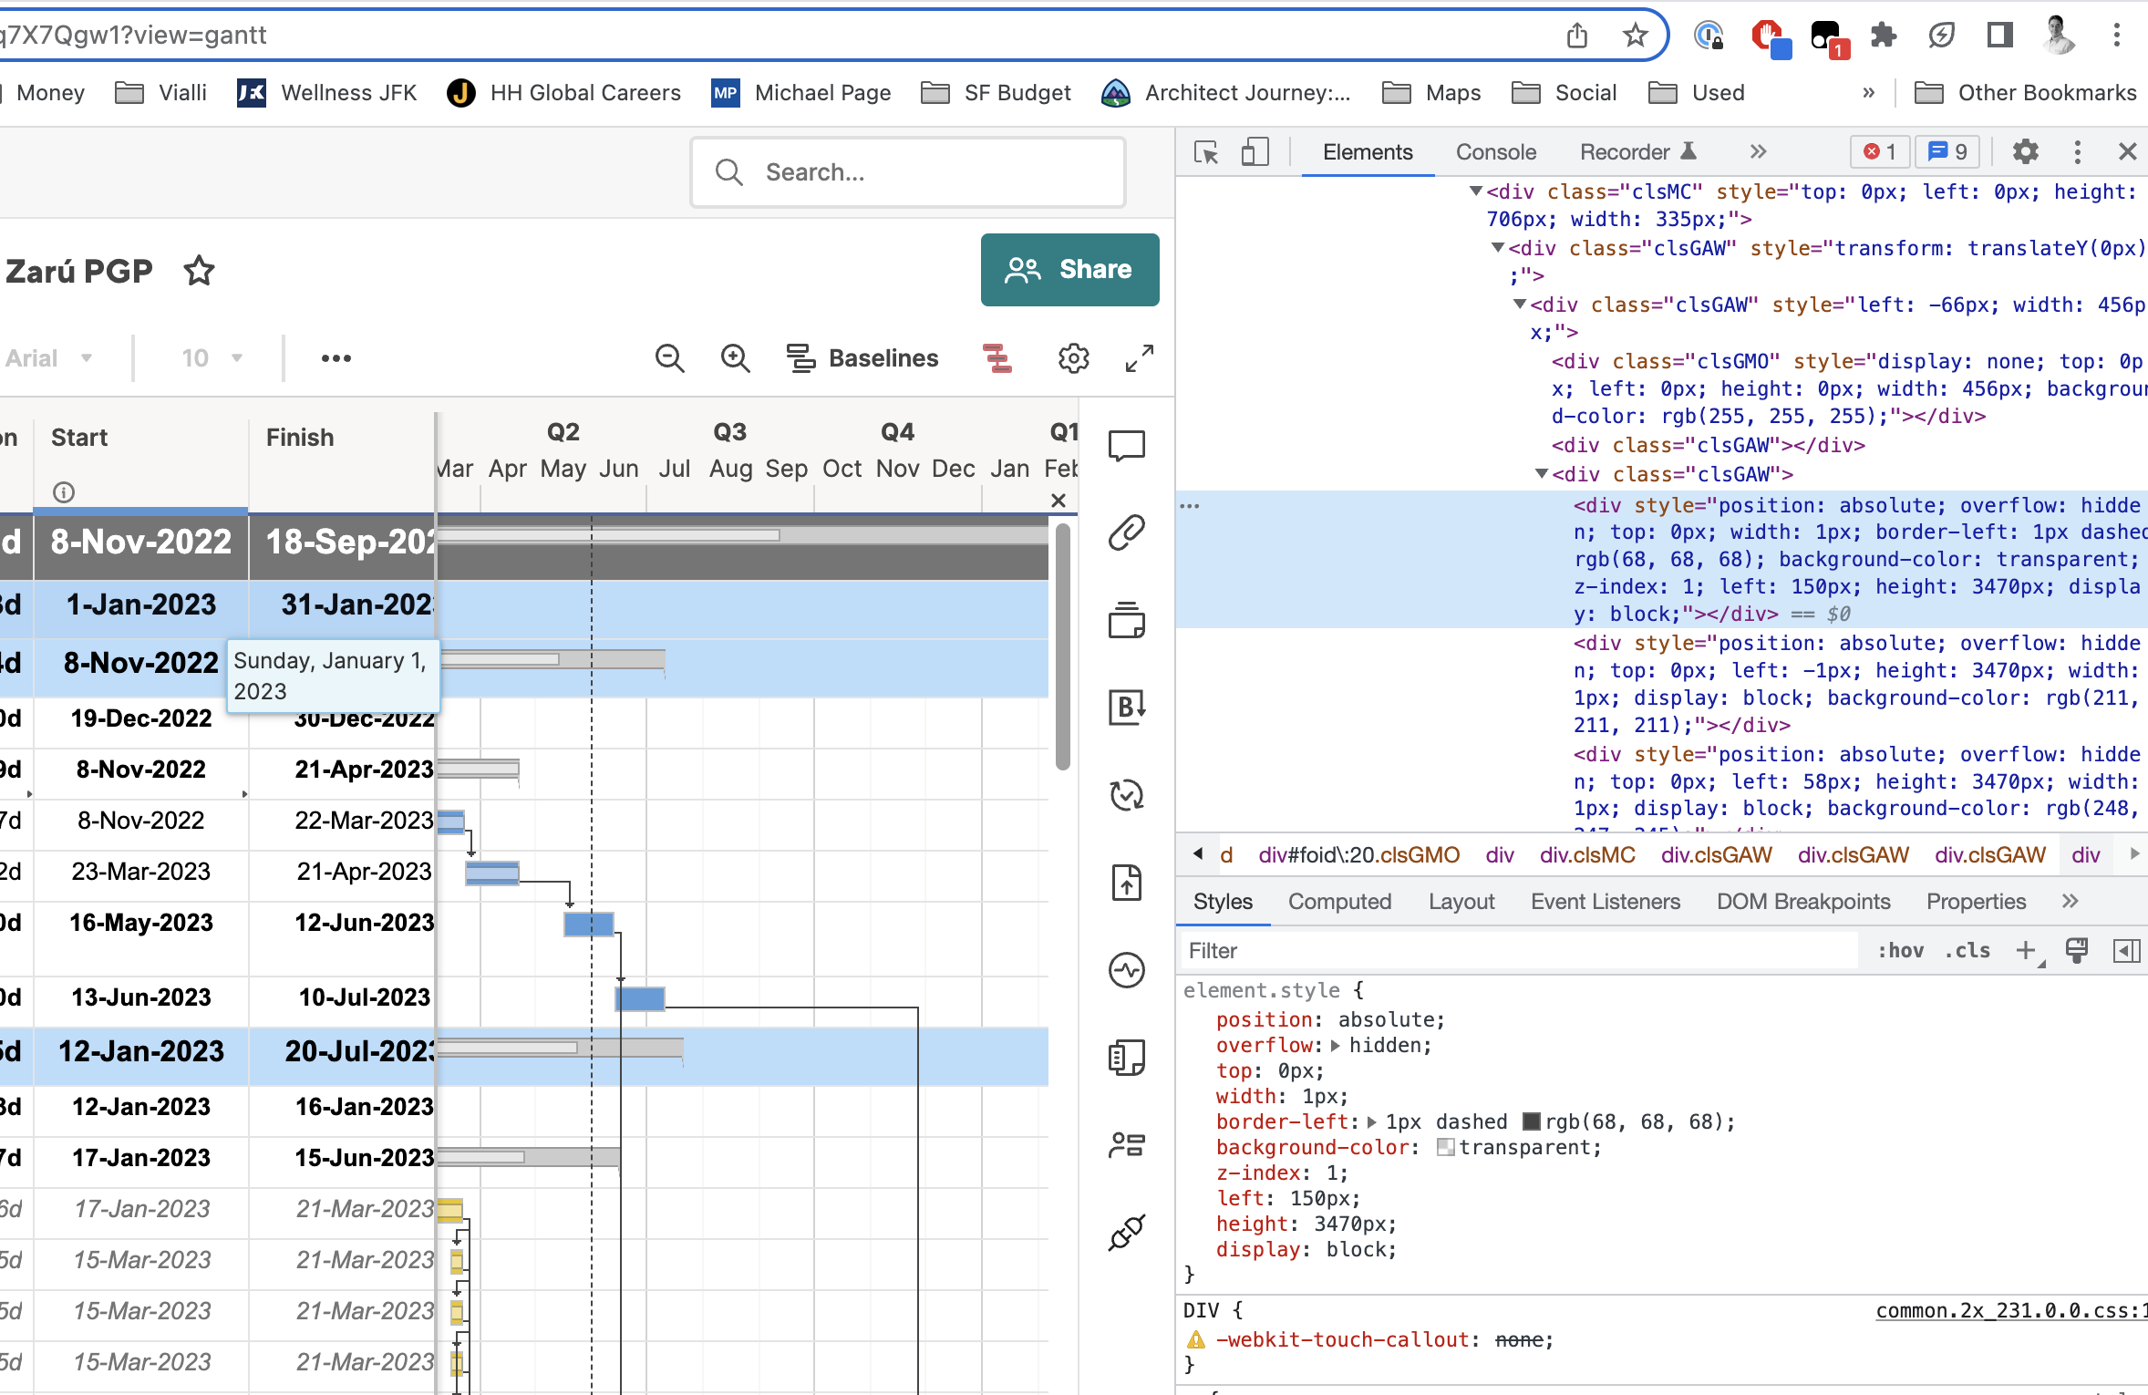2148x1395 pixels.
Task: Open the DevTools customize kebab menu
Action: click(x=2078, y=152)
